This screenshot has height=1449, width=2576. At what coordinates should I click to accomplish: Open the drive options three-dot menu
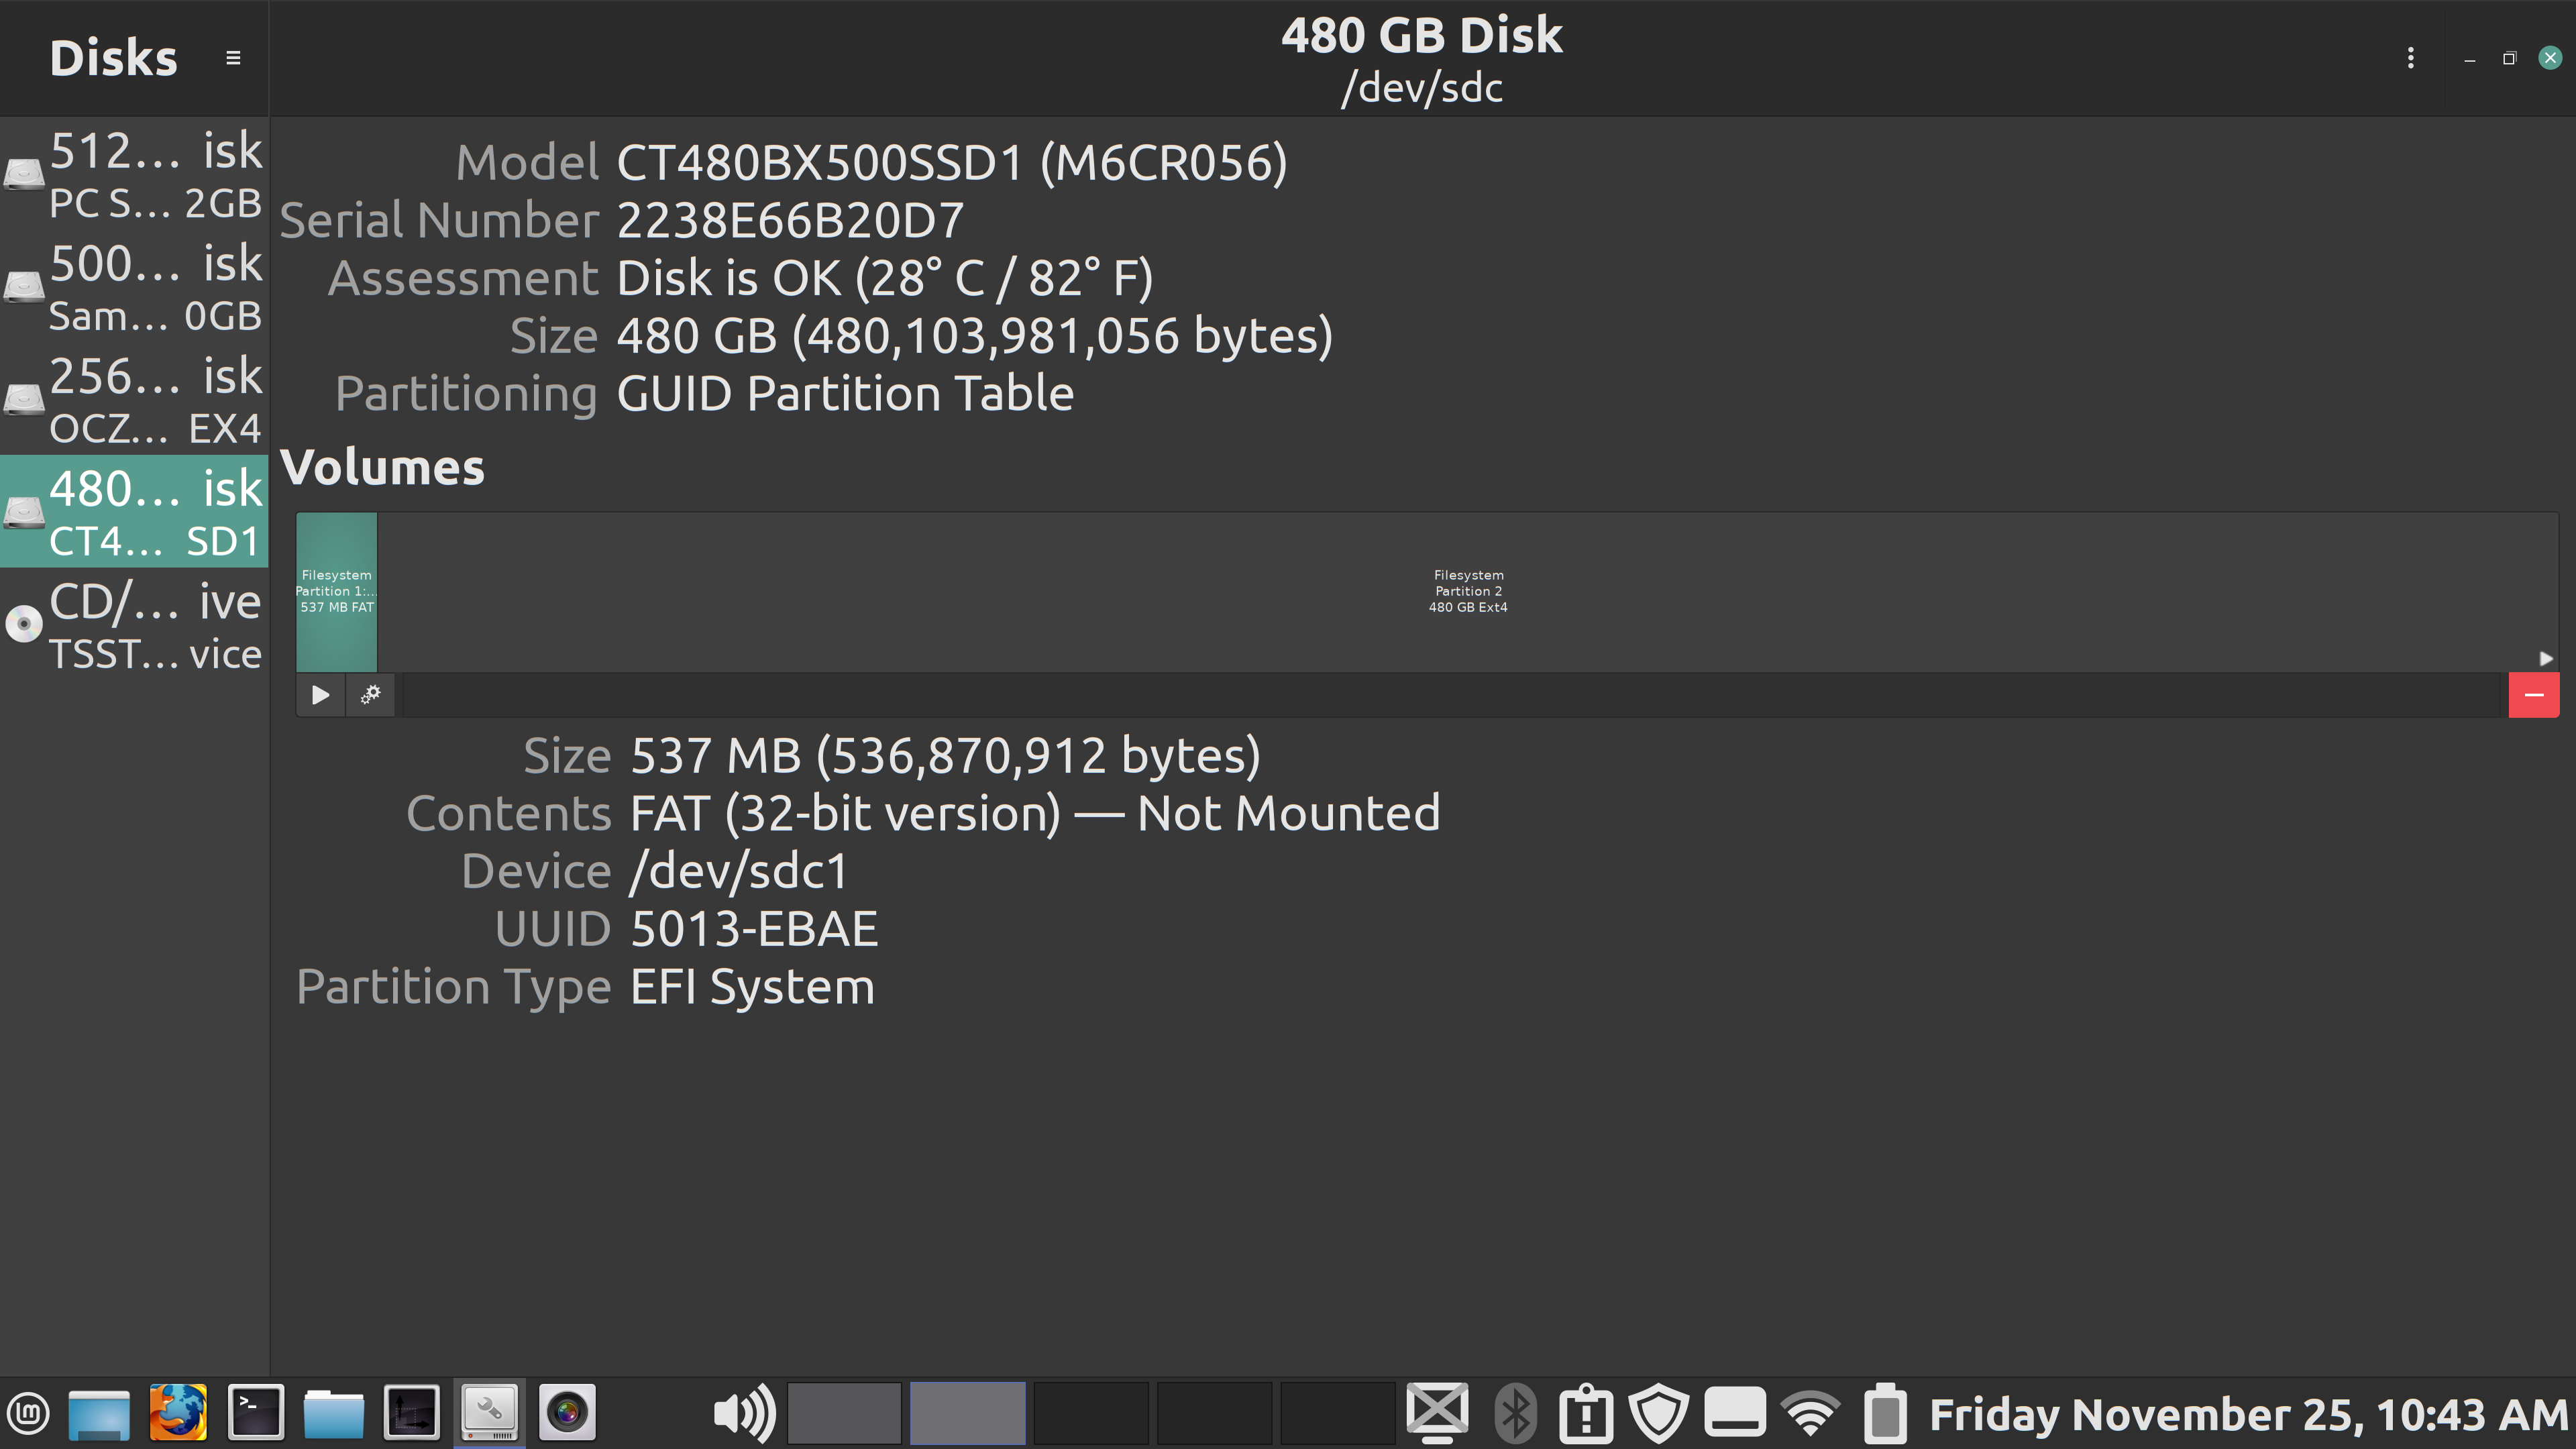pyautogui.click(x=2410, y=58)
